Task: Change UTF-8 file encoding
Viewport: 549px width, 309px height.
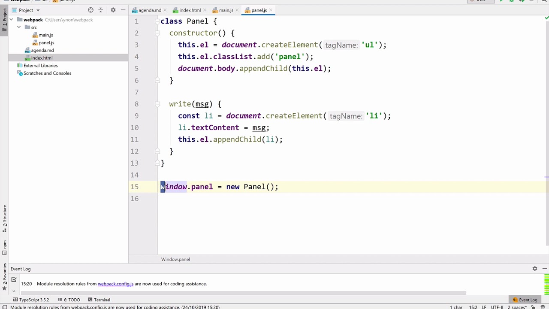Action: point(497,307)
